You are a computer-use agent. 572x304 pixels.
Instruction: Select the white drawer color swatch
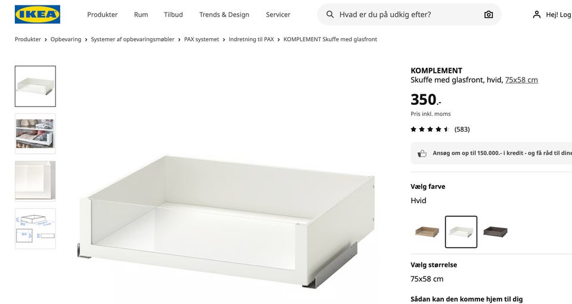click(461, 232)
